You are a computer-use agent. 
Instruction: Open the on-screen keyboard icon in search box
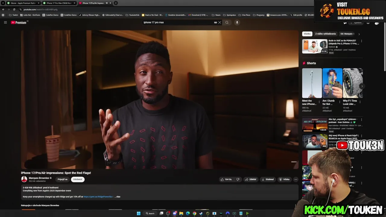point(215,22)
